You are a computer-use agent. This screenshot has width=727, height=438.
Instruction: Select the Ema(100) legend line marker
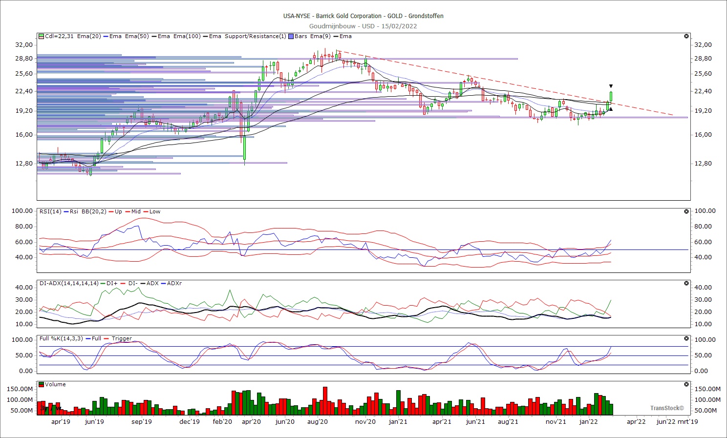point(205,36)
